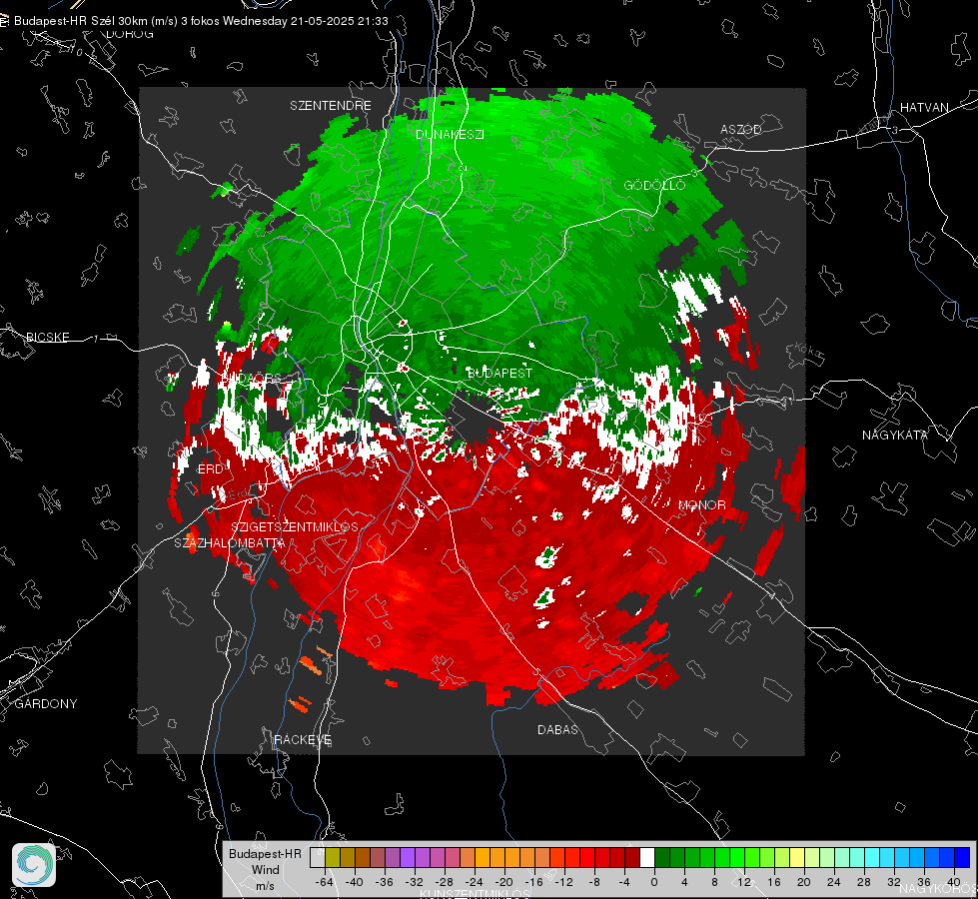Click the SZENTENDRE city label
The width and height of the screenshot is (978, 899).
point(331,106)
